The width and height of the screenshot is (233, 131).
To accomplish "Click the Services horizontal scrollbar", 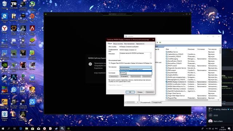I will pyautogui.click(x=193, y=100).
